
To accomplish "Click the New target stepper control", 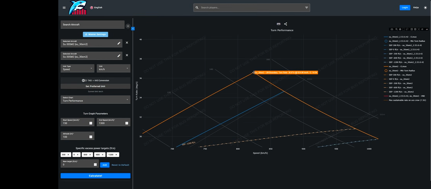I will [95, 165].
